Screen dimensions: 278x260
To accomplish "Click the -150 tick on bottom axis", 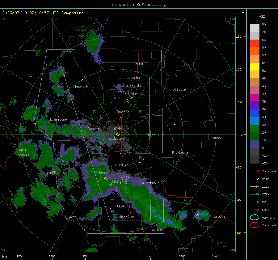I will pos(18,256).
